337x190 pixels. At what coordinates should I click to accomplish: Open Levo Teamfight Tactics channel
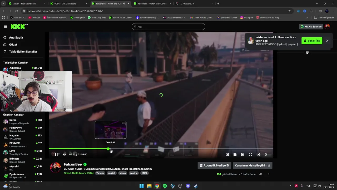[x=22, y=153]
